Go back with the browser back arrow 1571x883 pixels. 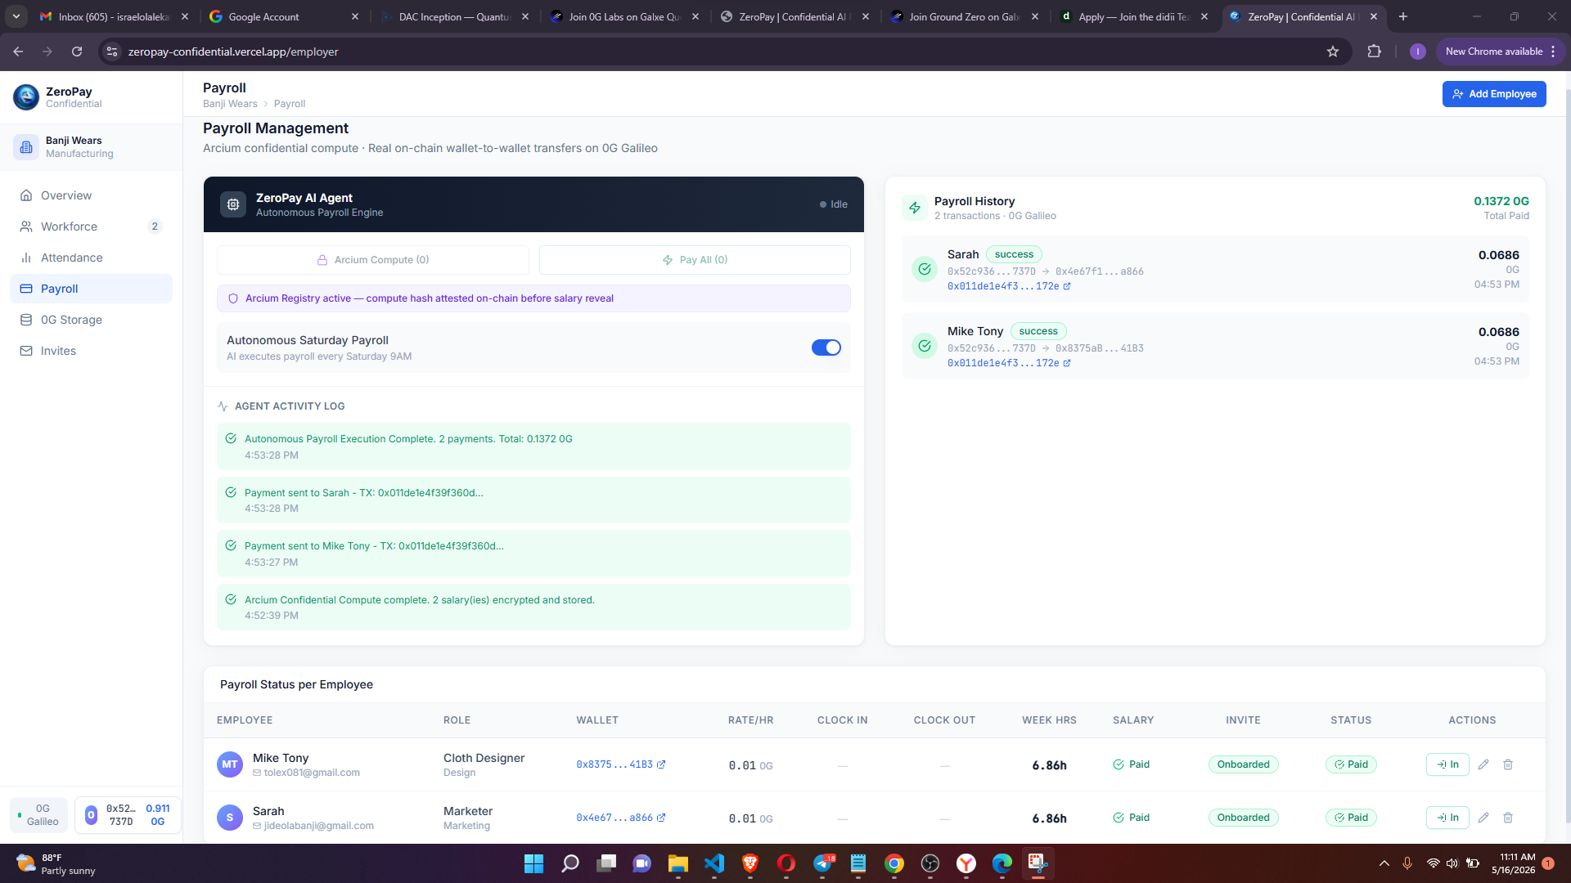click(18, 52)
